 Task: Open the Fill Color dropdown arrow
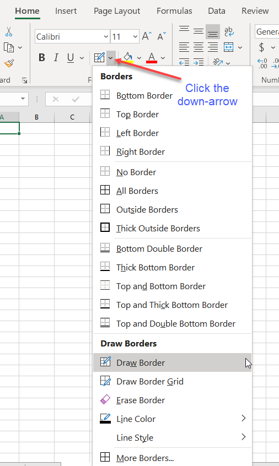(139, 58)
